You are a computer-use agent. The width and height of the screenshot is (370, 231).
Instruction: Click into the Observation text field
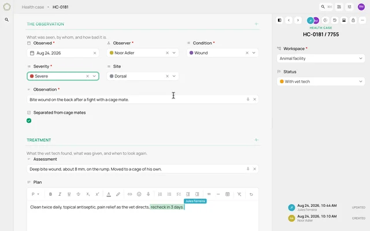pos(143,99)
